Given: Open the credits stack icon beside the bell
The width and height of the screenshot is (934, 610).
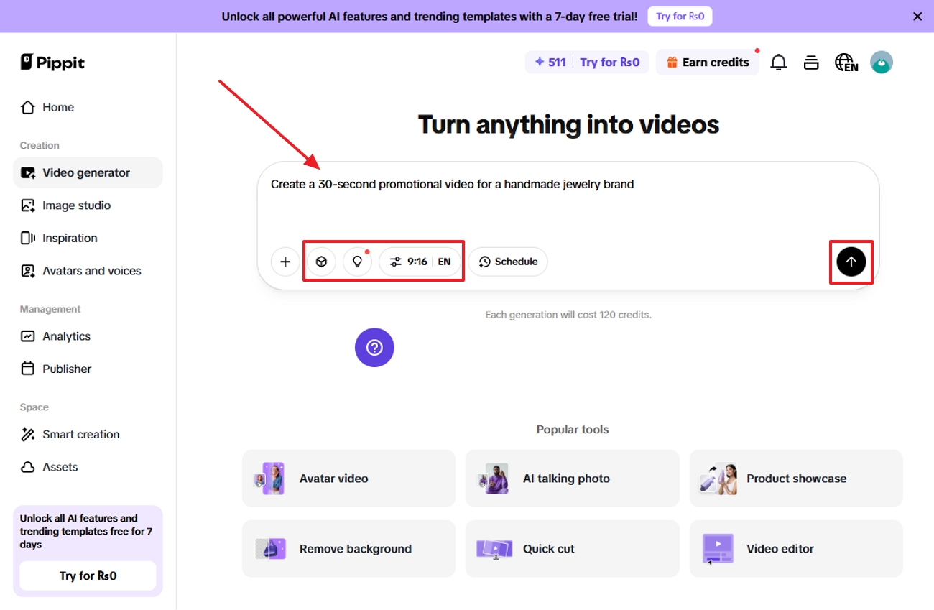Looking at the screenshot, I should coord(811,63).
